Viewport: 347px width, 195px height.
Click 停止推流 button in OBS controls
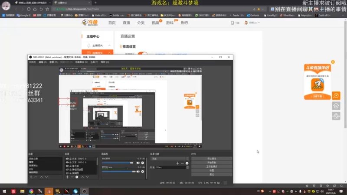tap(212, 159)
